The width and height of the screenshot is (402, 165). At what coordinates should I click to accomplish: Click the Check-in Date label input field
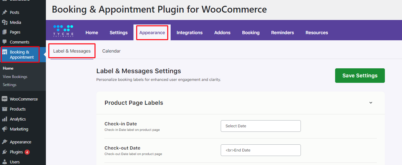point(261,126)
